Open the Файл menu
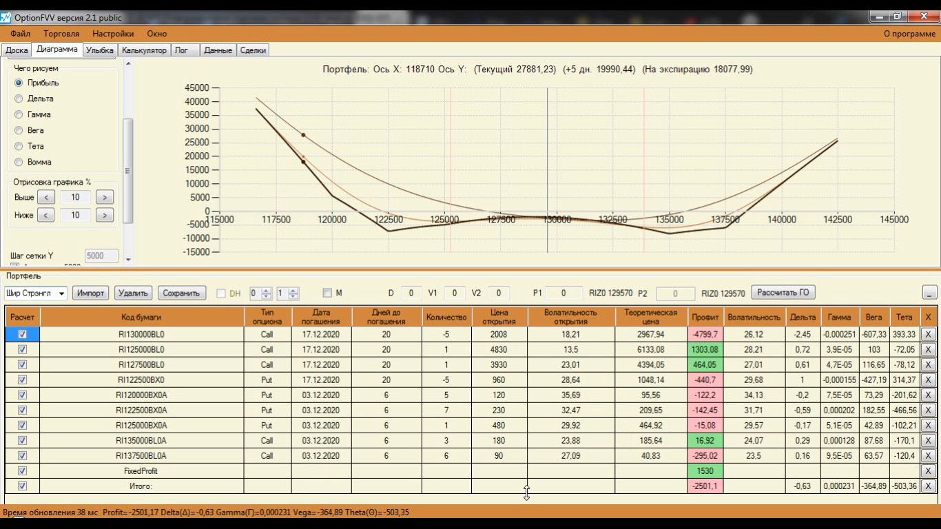Viewport: 941px width, 529px height. [x=21, y=33]
